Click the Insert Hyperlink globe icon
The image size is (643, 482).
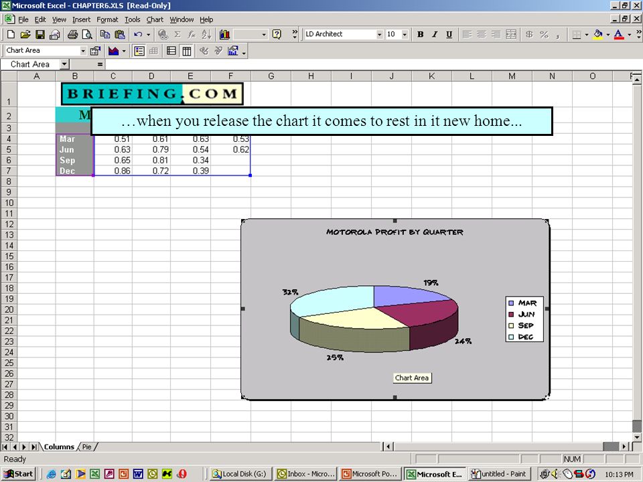[x=163, y=34]
